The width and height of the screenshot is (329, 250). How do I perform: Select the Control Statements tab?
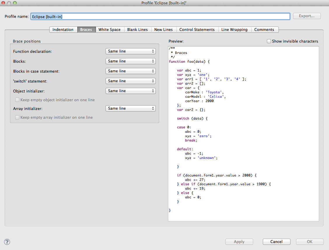click(197, 30)
